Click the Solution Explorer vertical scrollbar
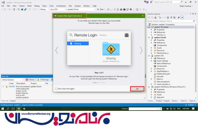The height and width of the screenshot is (126, 198). (x=196, y=60)
